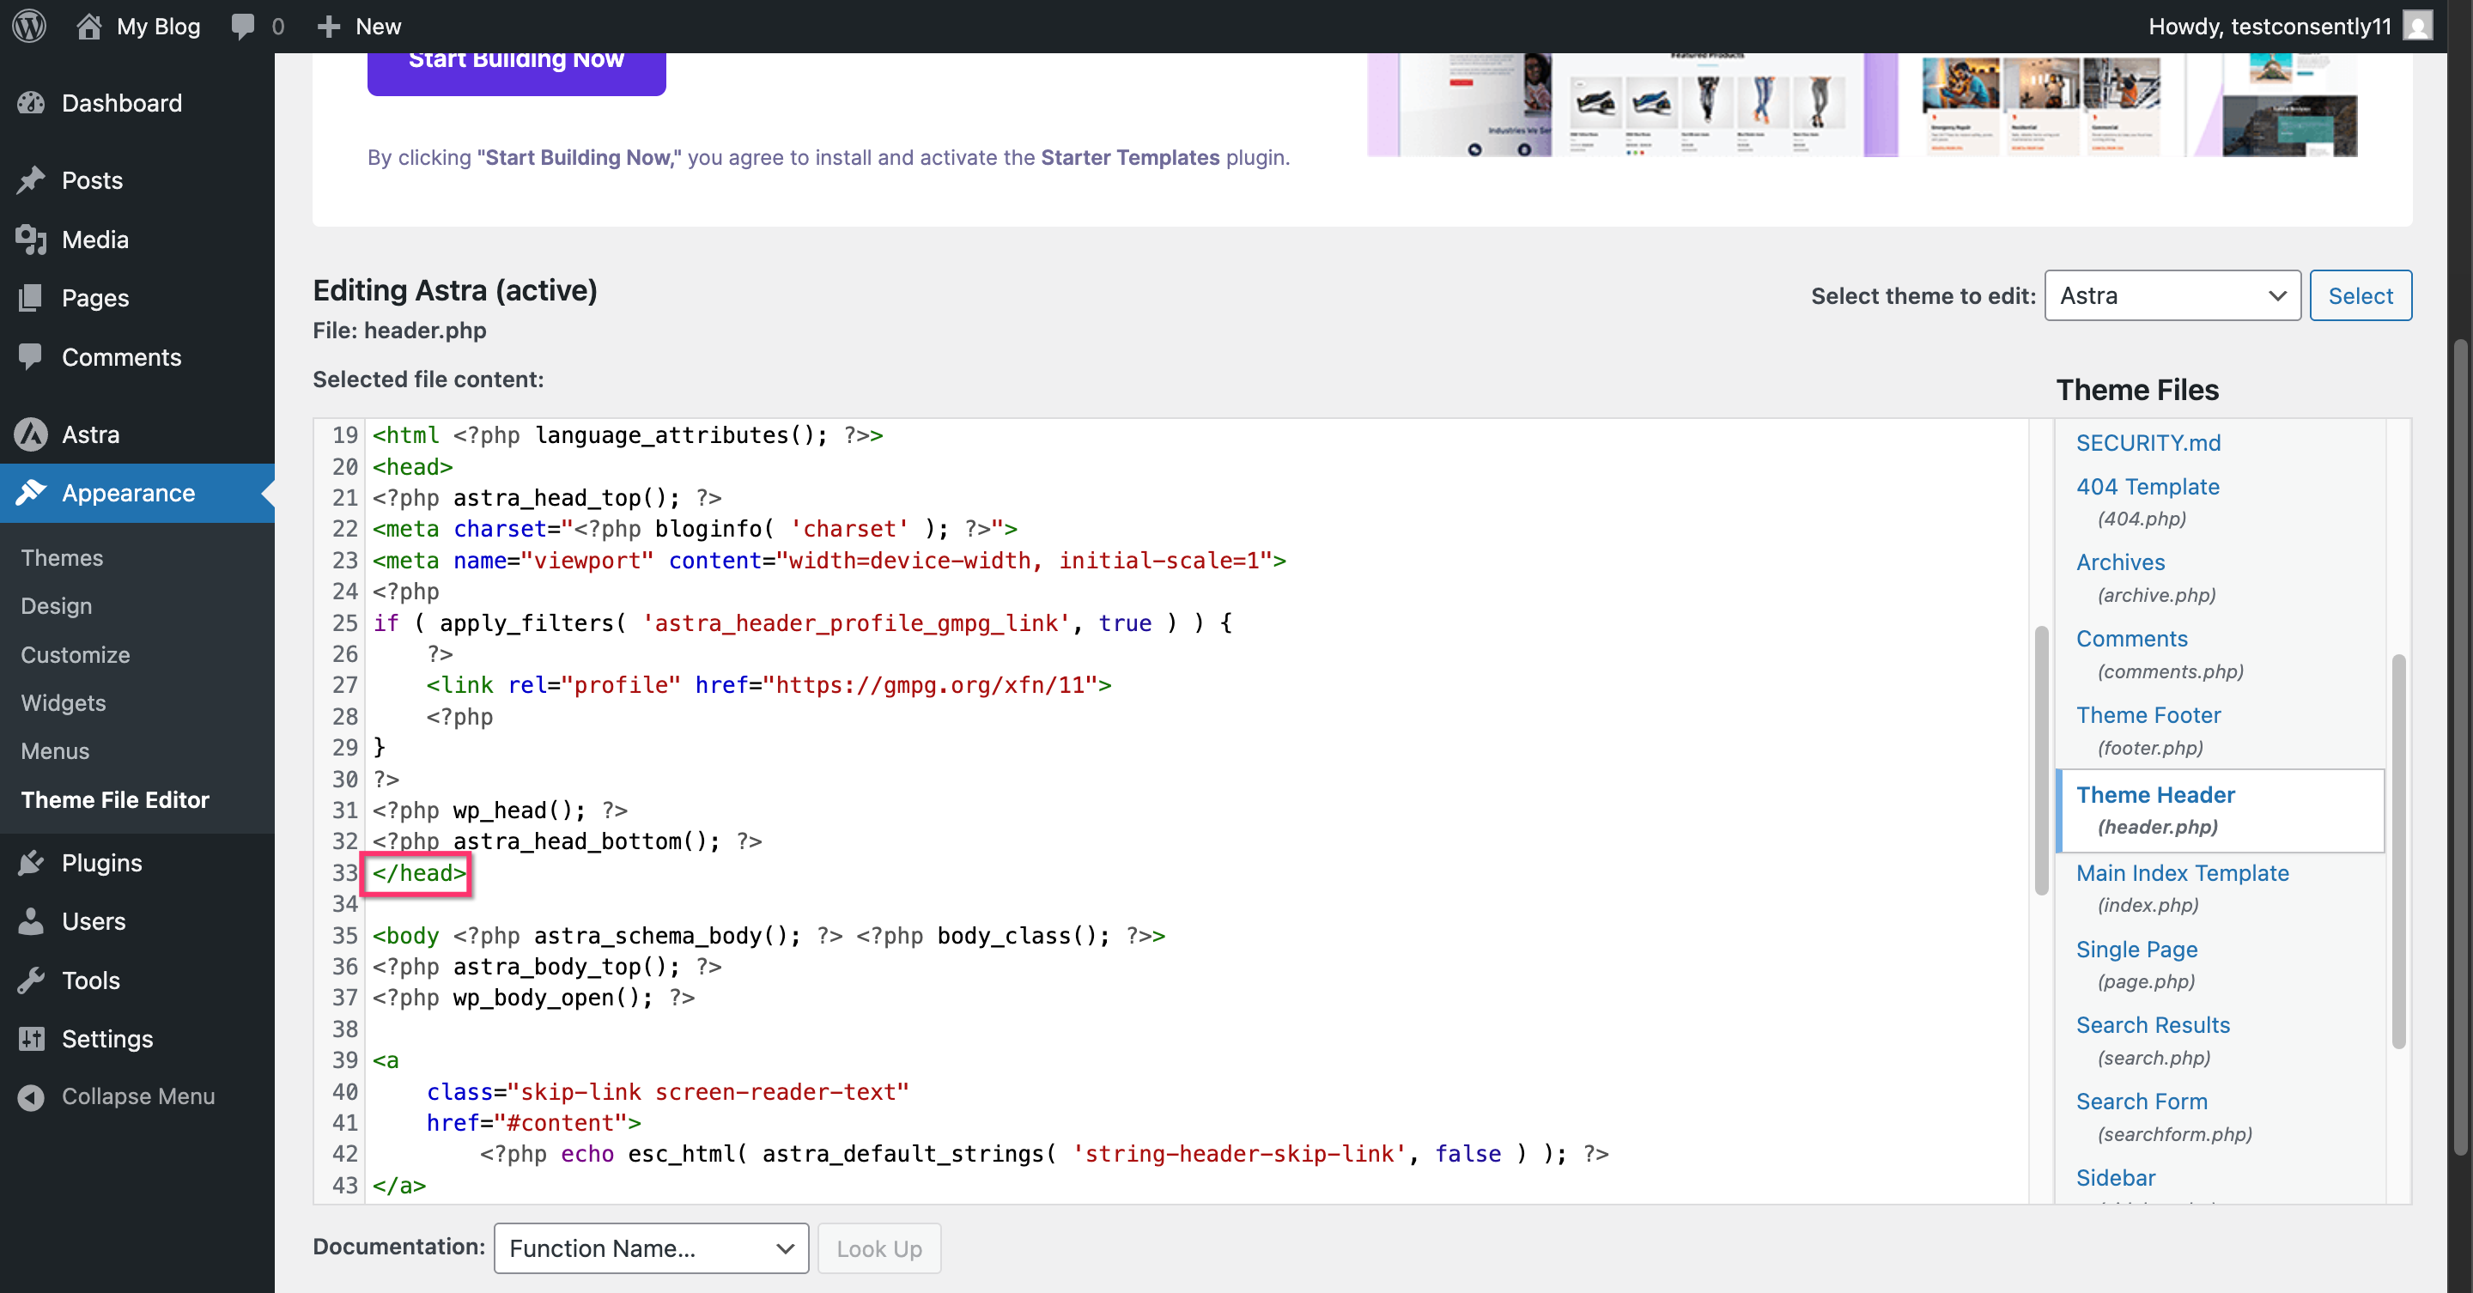
Task: Expand the Function Name documentation dropdown
Action: tap(651, 1247)
